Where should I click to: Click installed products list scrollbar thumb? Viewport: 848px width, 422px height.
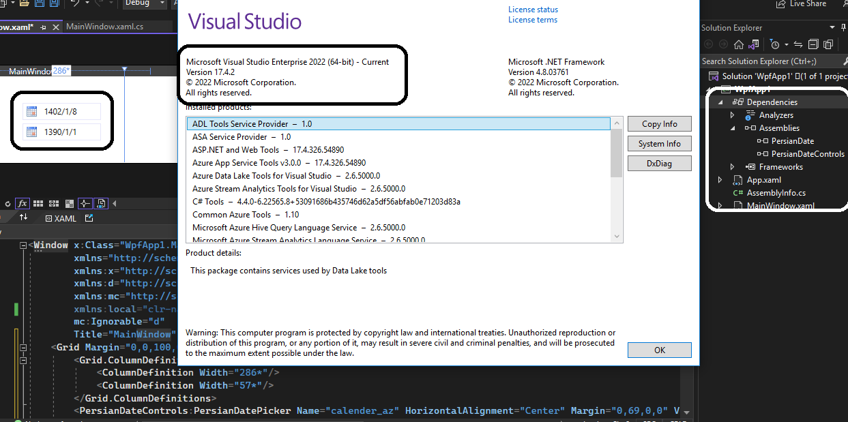coord(617,153)
